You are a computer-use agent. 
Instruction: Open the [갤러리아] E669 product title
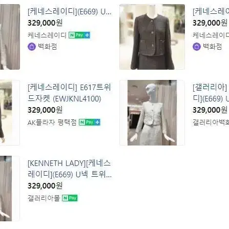pos(211,93)
